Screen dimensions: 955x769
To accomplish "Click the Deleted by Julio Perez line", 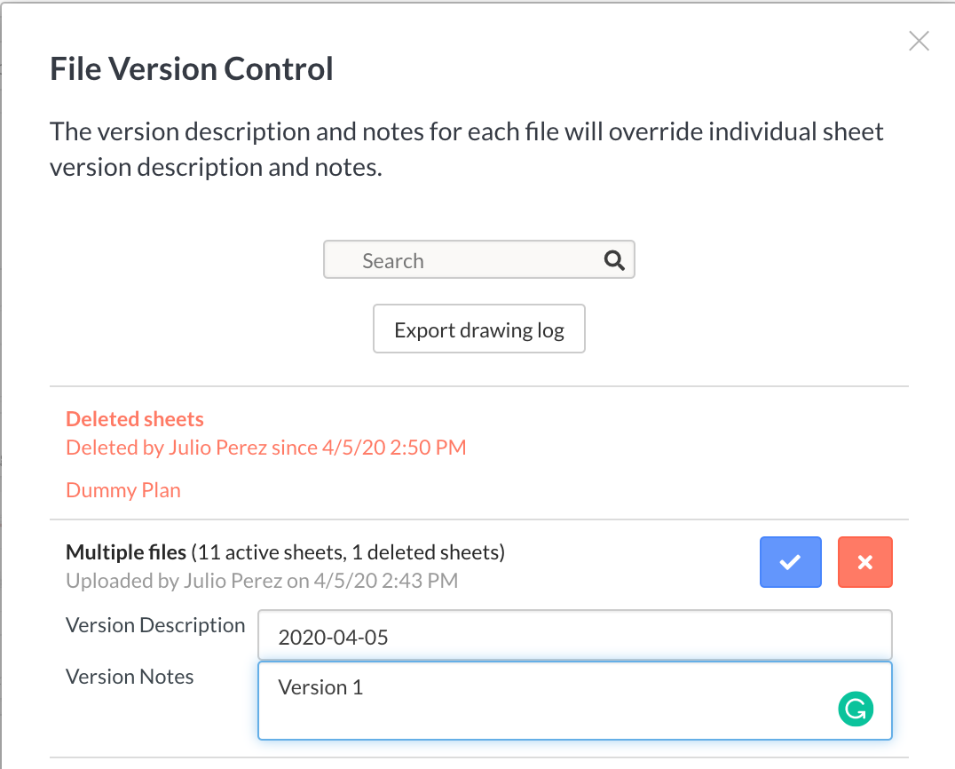I will click(265, 448).
